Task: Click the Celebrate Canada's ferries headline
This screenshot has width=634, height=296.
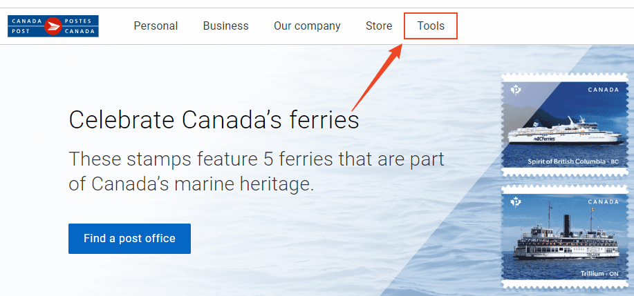Action: click(214, 120)
